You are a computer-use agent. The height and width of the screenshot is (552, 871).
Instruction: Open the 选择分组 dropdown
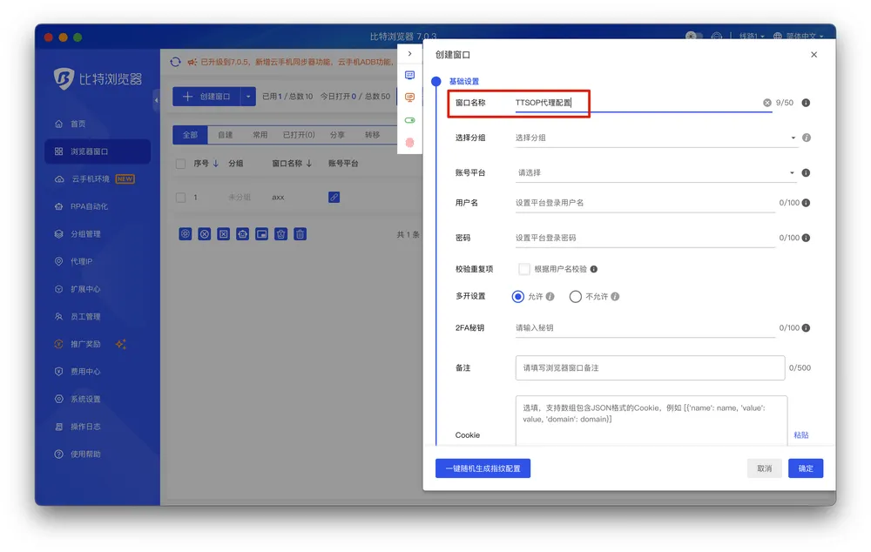pyautogui.click(x=655, y=138)
